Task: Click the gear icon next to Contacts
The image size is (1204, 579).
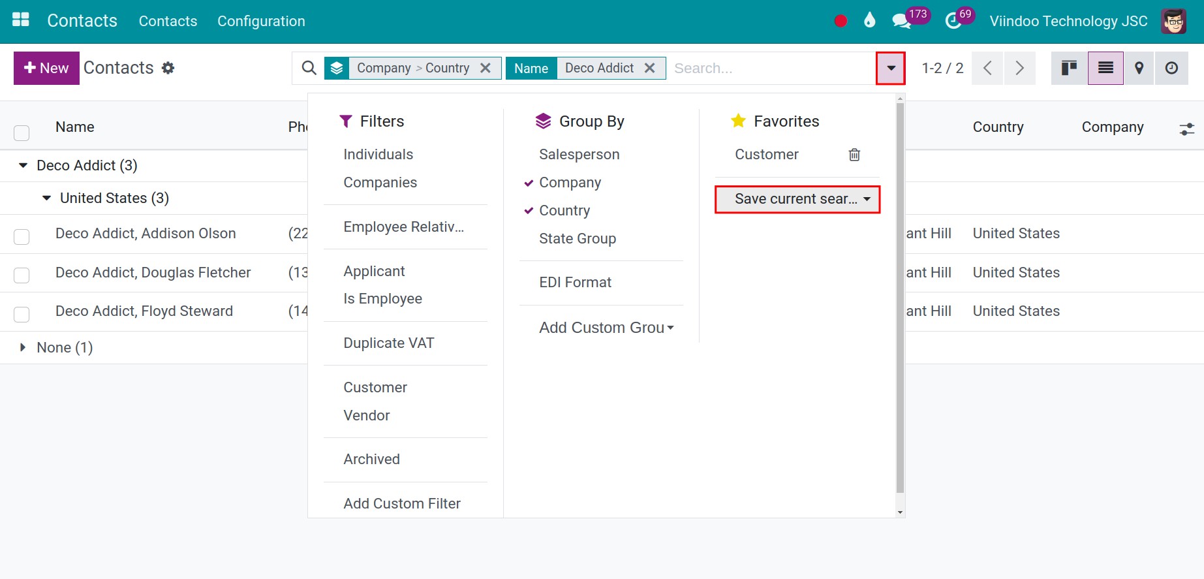Action: pyautogui.click(x=168, y=68)
